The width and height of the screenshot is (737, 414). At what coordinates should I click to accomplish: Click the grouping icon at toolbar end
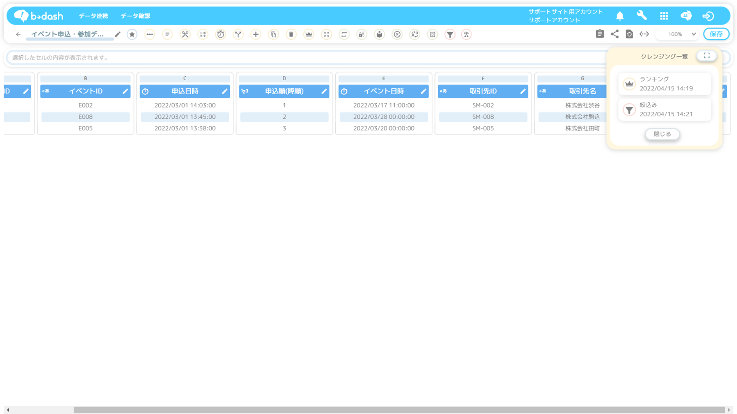[466, 34]
